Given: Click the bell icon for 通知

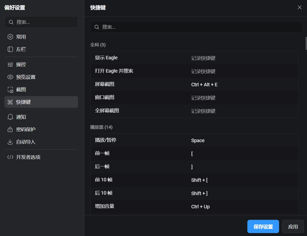Looking at the screenshot, I should pos(10,117).
